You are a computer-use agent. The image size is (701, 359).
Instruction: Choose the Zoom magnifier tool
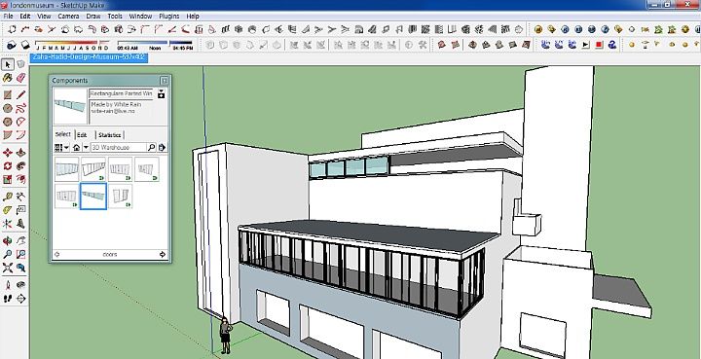(x=8, y=255)
